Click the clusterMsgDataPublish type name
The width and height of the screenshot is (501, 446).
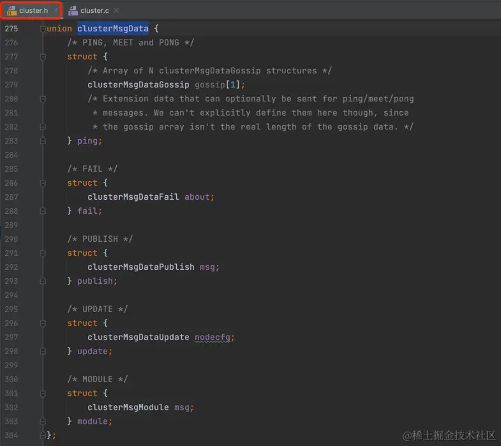click(x=141, y=267)
